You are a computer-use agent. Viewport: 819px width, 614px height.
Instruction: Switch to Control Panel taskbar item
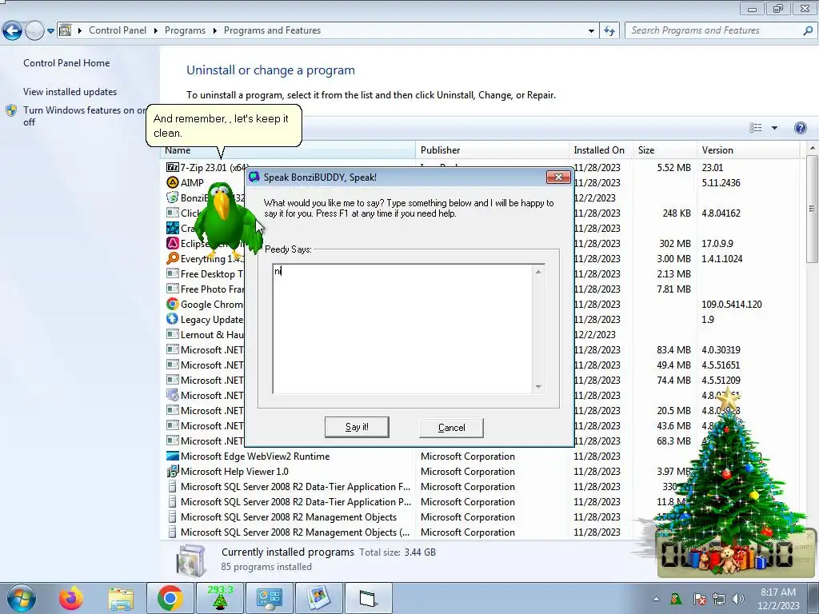pos(269,598)
